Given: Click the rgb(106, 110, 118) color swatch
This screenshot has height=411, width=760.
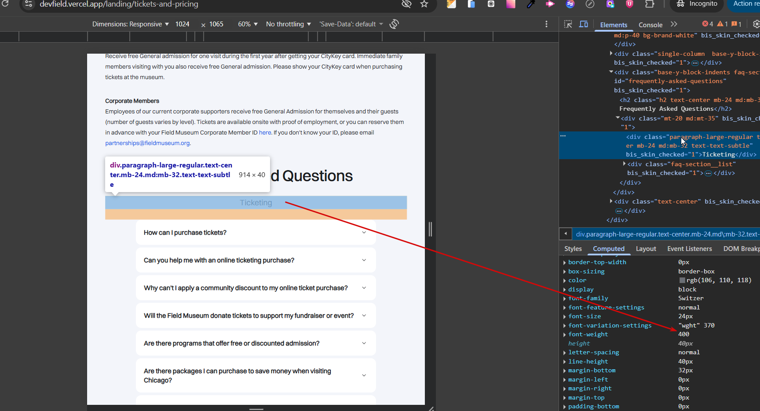Looking at the screenshot, I should click(682, 280).
